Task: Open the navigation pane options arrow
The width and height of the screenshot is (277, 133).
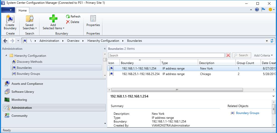Action: tap(105, 123)
